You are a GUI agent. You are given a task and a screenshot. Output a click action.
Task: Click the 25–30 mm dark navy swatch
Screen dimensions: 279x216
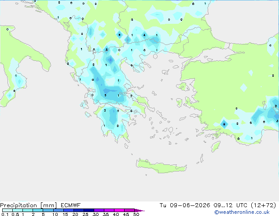point(88,210)
